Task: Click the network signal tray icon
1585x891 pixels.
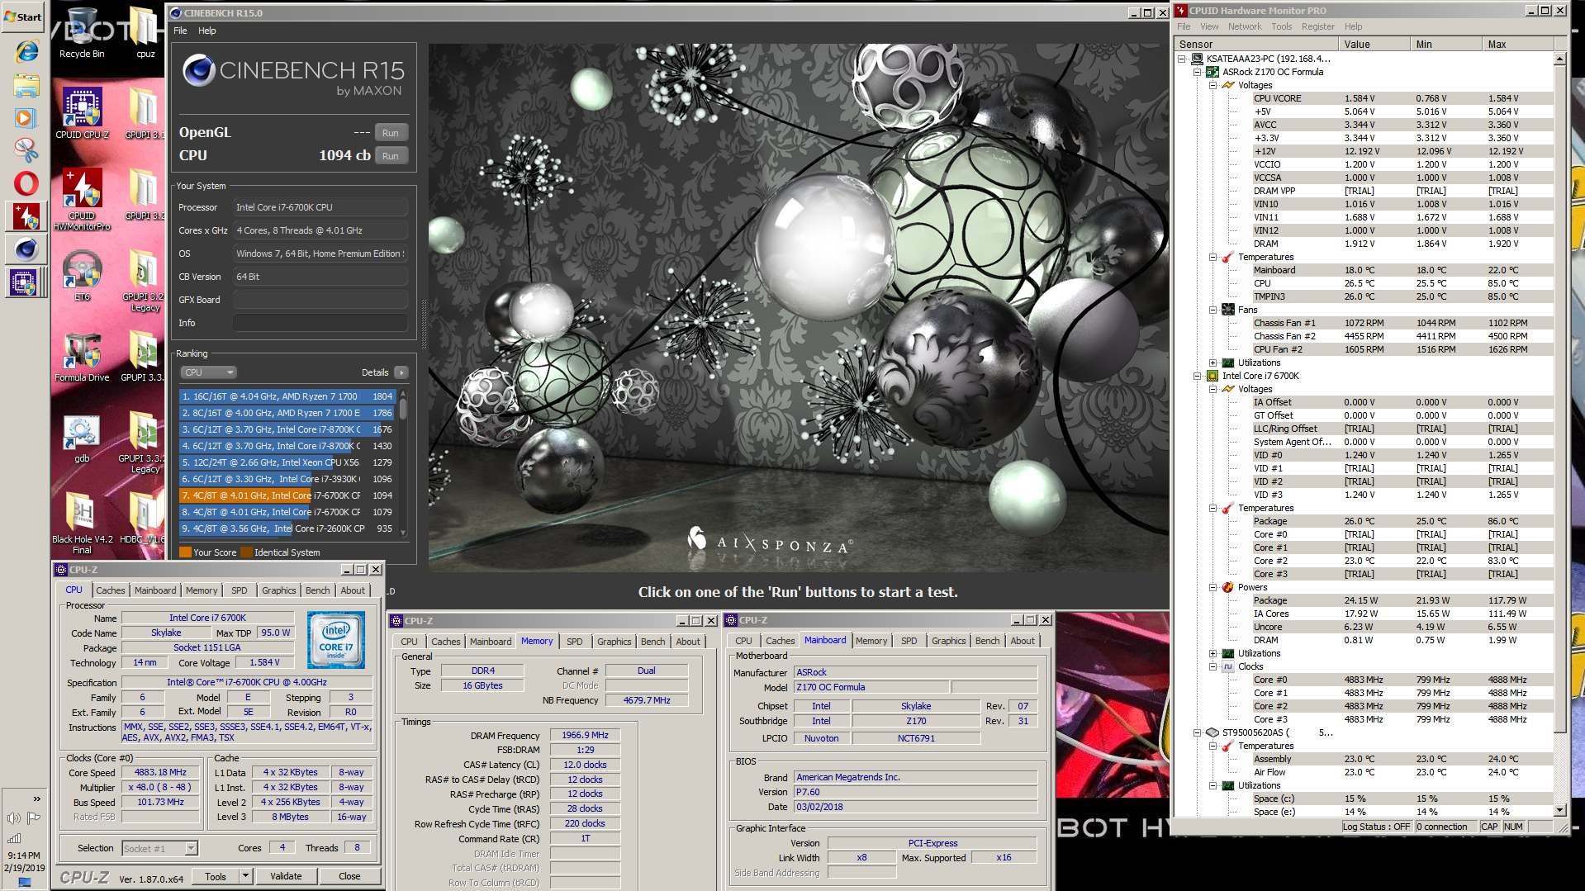Action: pos(14,837)
